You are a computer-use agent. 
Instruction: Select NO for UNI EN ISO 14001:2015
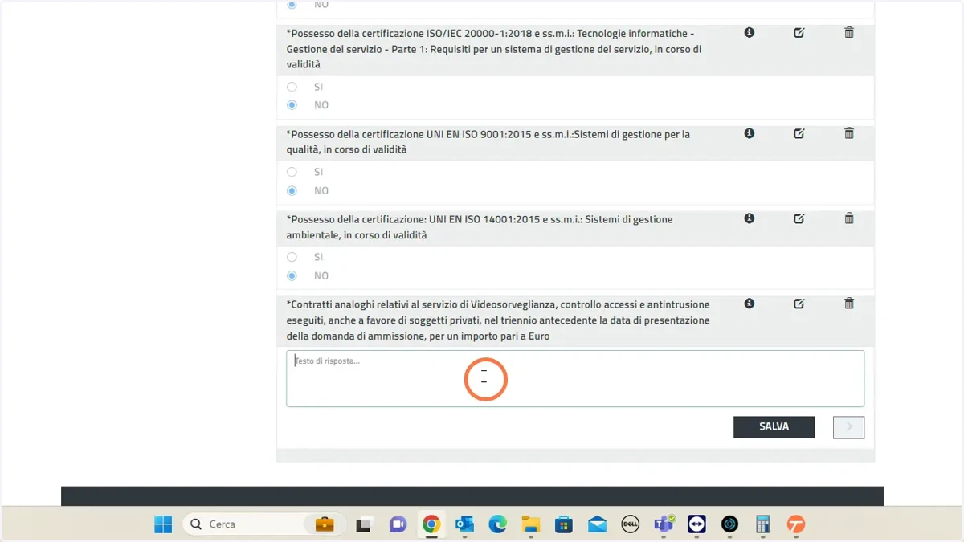tap(292, 275)
